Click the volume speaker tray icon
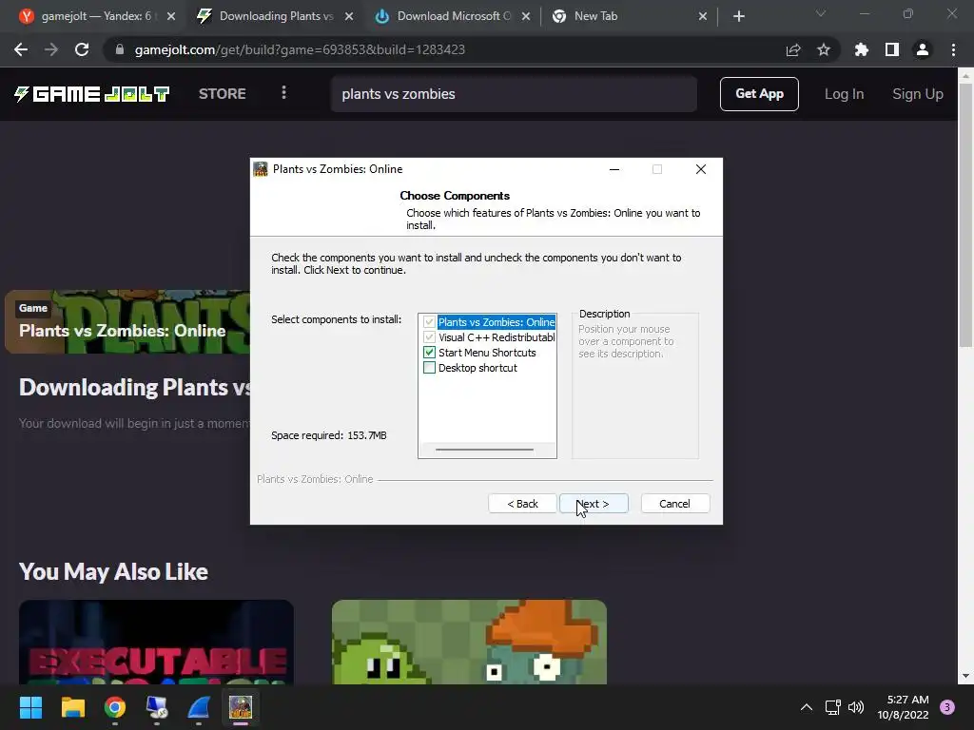Image resolution: width=974 pixels, height=730 pixels. [856, 707]
